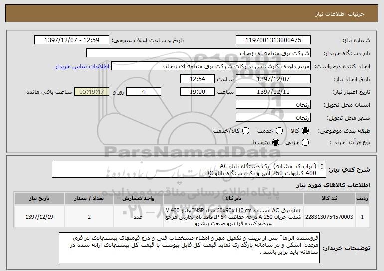Click the کد کالا column header
Image resolution: width=384 pixels, height=271 pixels.
pyautogui.click(x=329, y=199)
